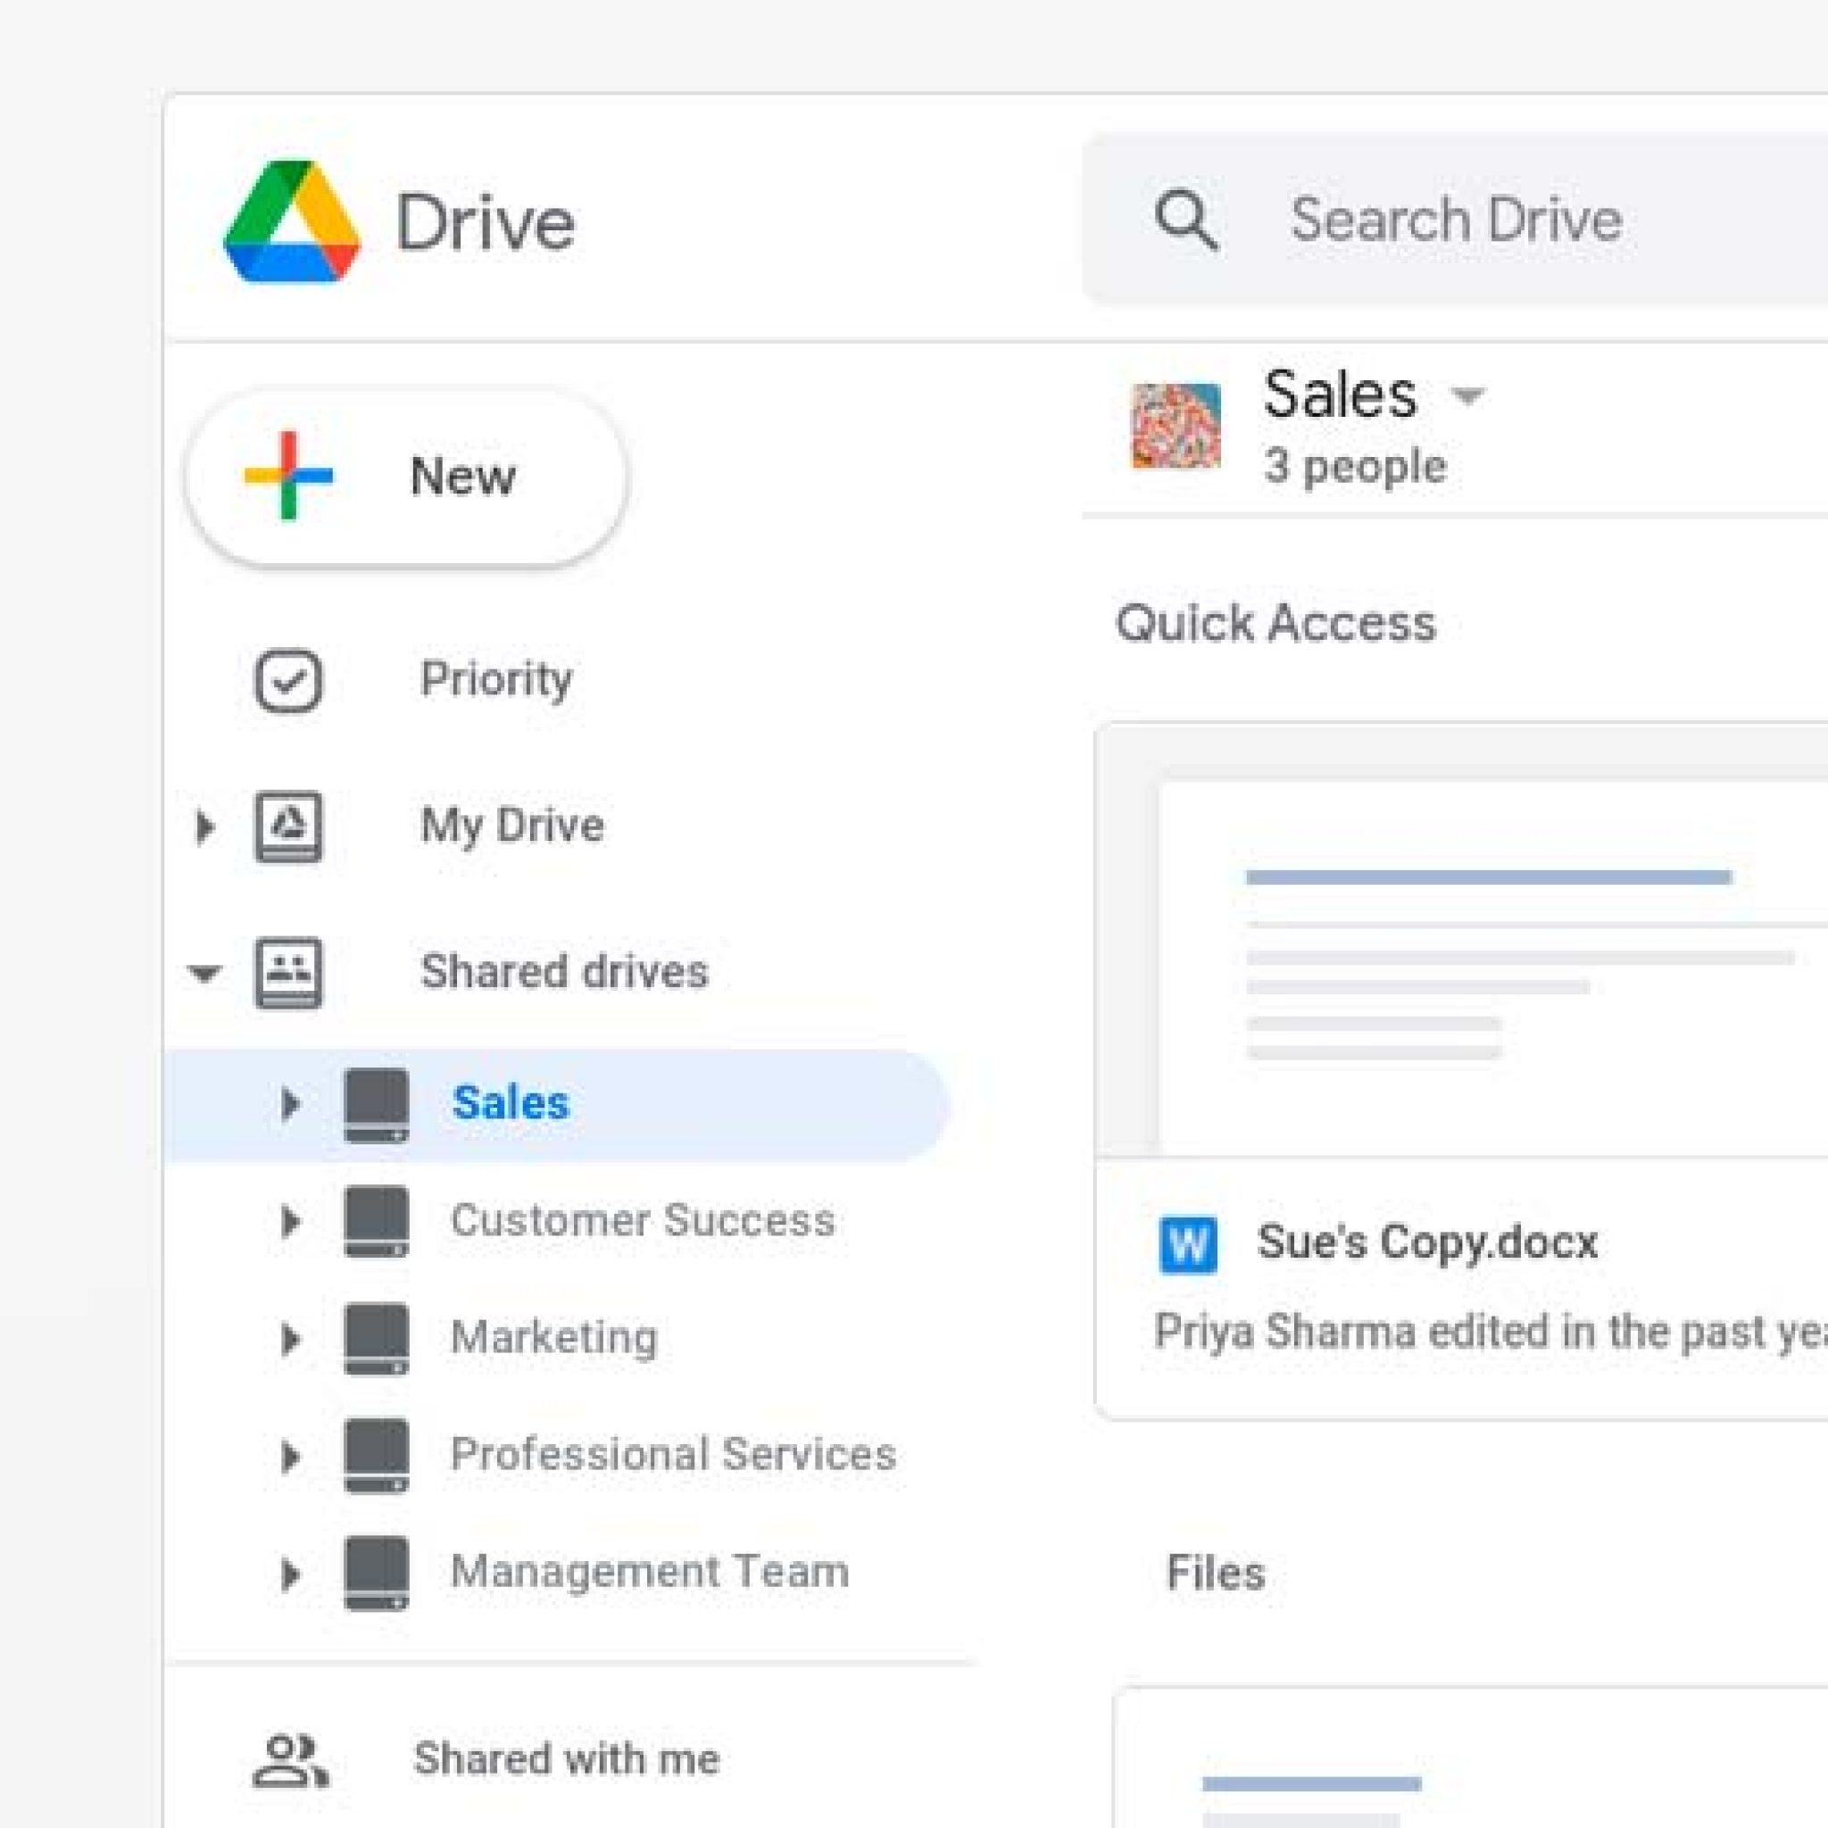Open the 3 people member list
This screenshot has width=1828, height=1828.
pyautogui.click(x=1355, y=464)
